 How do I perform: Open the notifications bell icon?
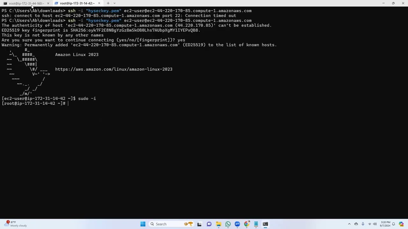pos(394,224)
